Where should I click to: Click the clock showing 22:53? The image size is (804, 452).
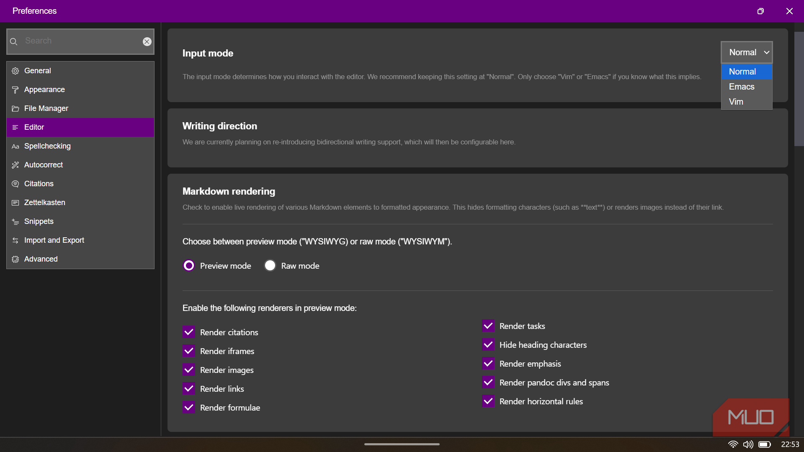pyautogui.click(x=790, y=444)
